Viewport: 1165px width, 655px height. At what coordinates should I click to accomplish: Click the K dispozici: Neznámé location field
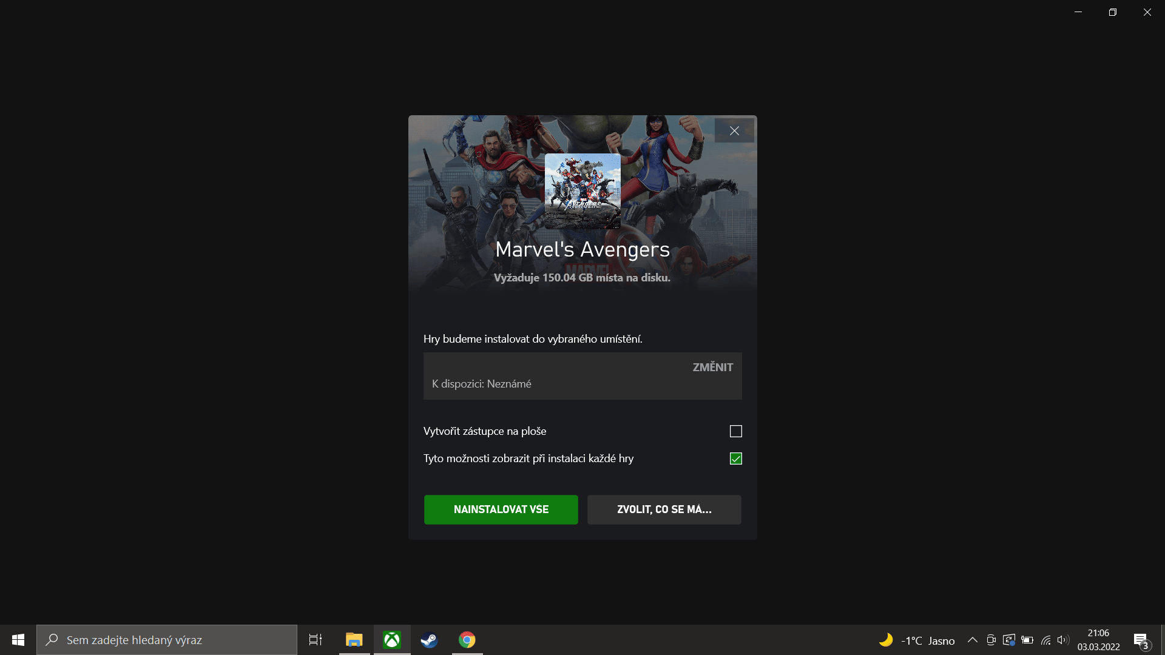582,376
